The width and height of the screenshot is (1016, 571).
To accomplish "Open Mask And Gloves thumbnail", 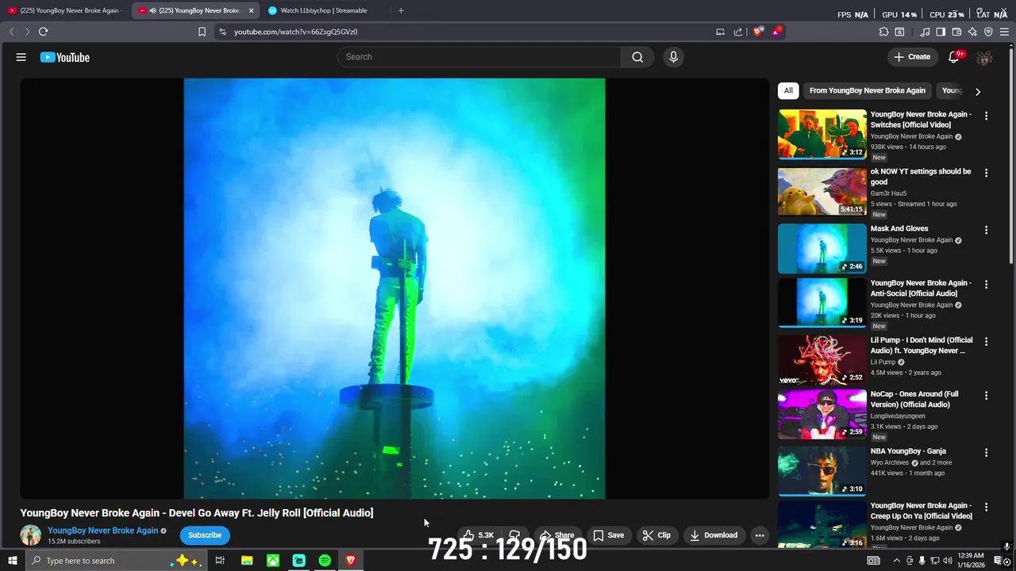I will 822,248.
